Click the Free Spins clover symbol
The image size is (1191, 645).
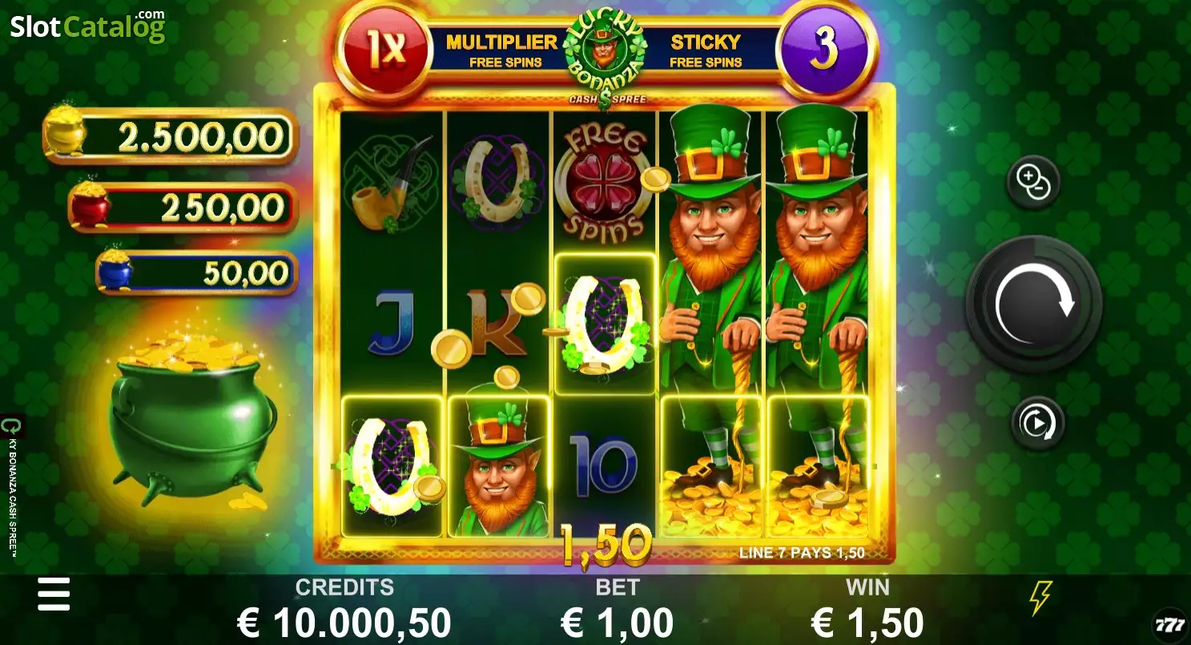click(x=604, y=184)
